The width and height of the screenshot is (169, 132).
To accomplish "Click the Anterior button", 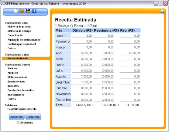I will (17, 117).
